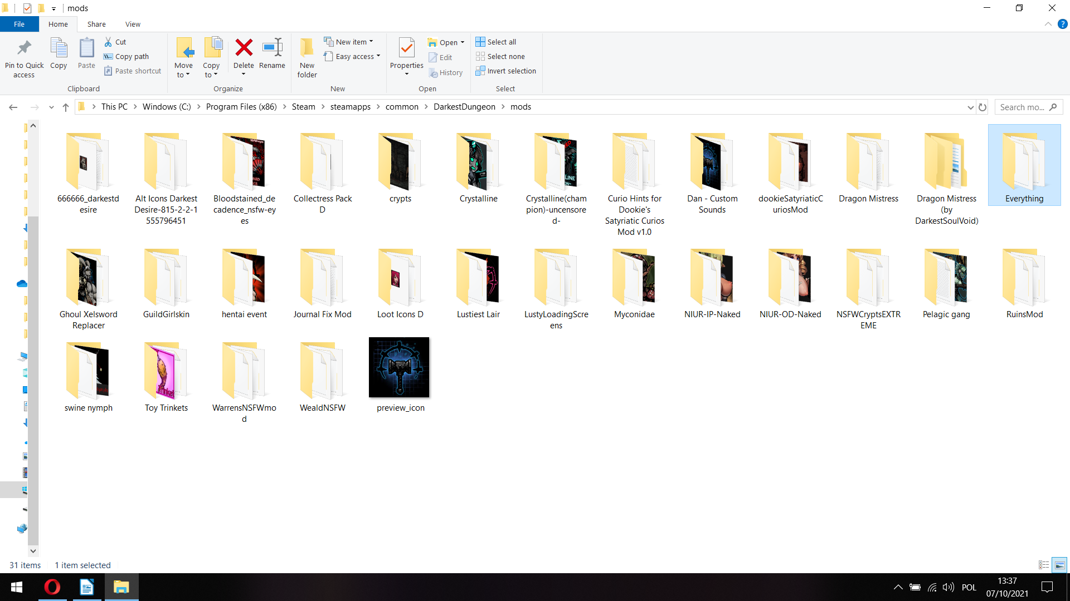
Task: Expand the Open button dropdown
Action: (x=463, y=42)
